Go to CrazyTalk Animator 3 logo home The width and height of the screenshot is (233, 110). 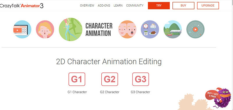pyautogui.click(x=22, y=5)
